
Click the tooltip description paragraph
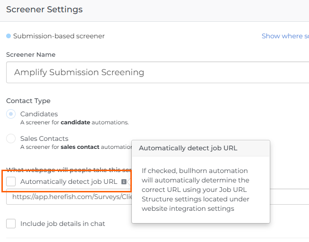click(196, 190)
